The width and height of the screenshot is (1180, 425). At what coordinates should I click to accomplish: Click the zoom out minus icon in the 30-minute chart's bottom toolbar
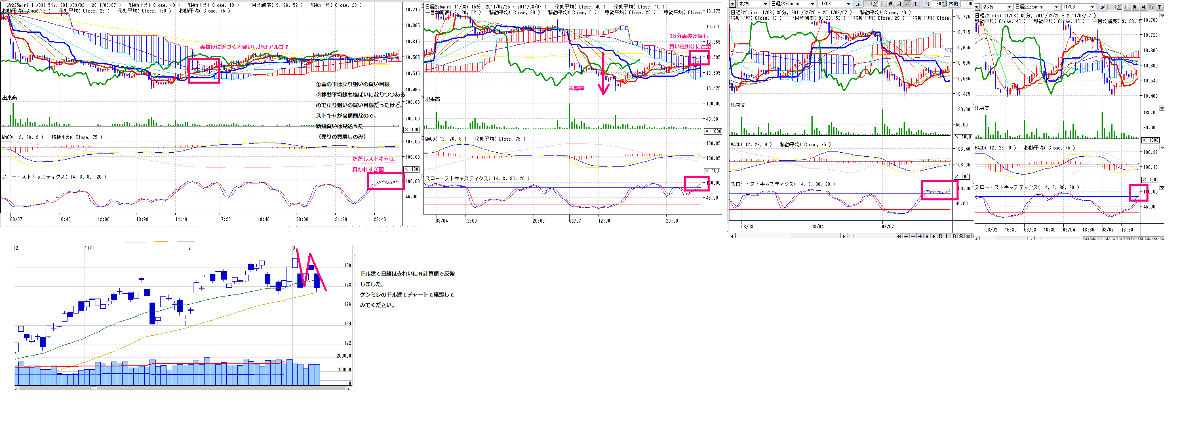(913, 236)
